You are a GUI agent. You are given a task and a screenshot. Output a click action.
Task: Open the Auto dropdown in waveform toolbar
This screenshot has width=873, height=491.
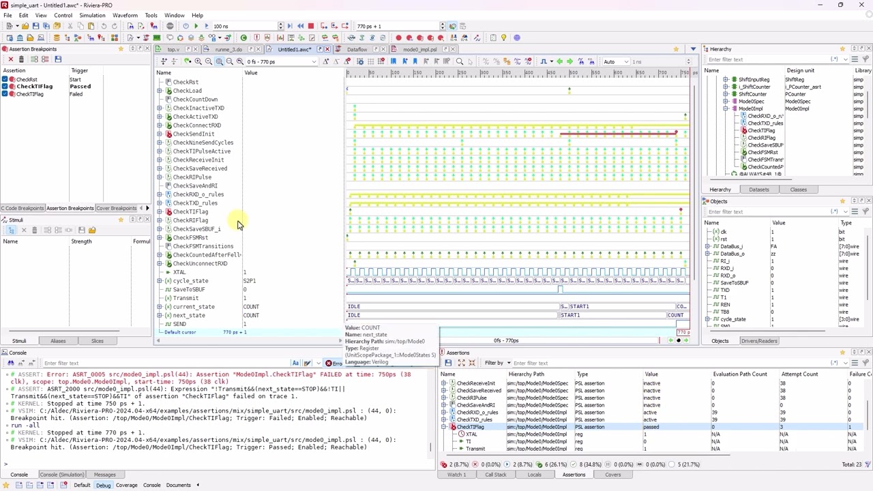(x=616, y=61)
